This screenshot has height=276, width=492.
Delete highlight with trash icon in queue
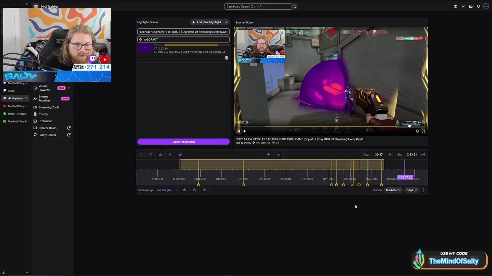(226, 58)
